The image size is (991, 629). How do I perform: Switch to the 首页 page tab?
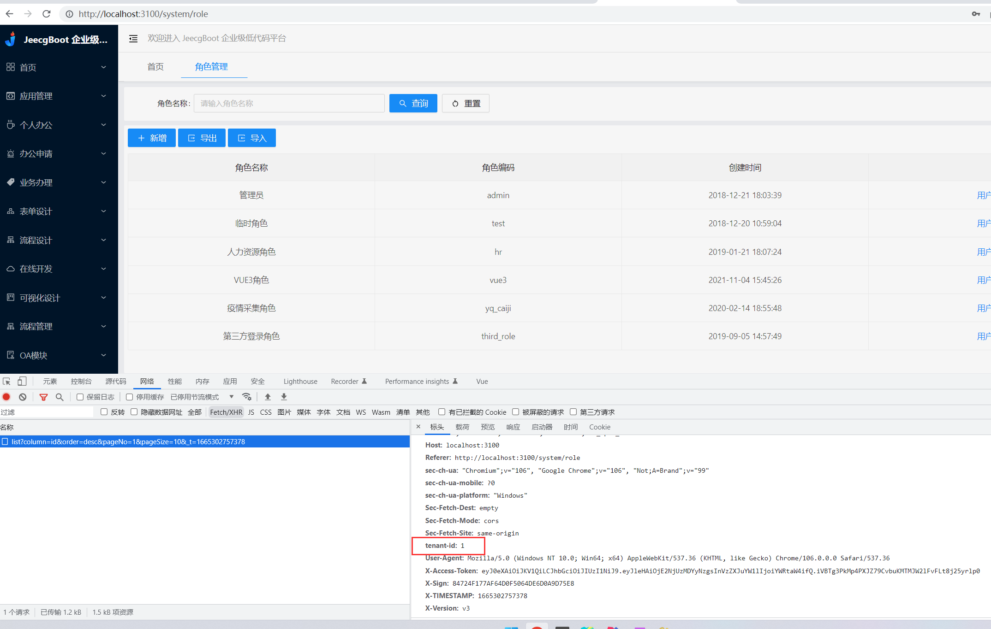coord(155,67)
